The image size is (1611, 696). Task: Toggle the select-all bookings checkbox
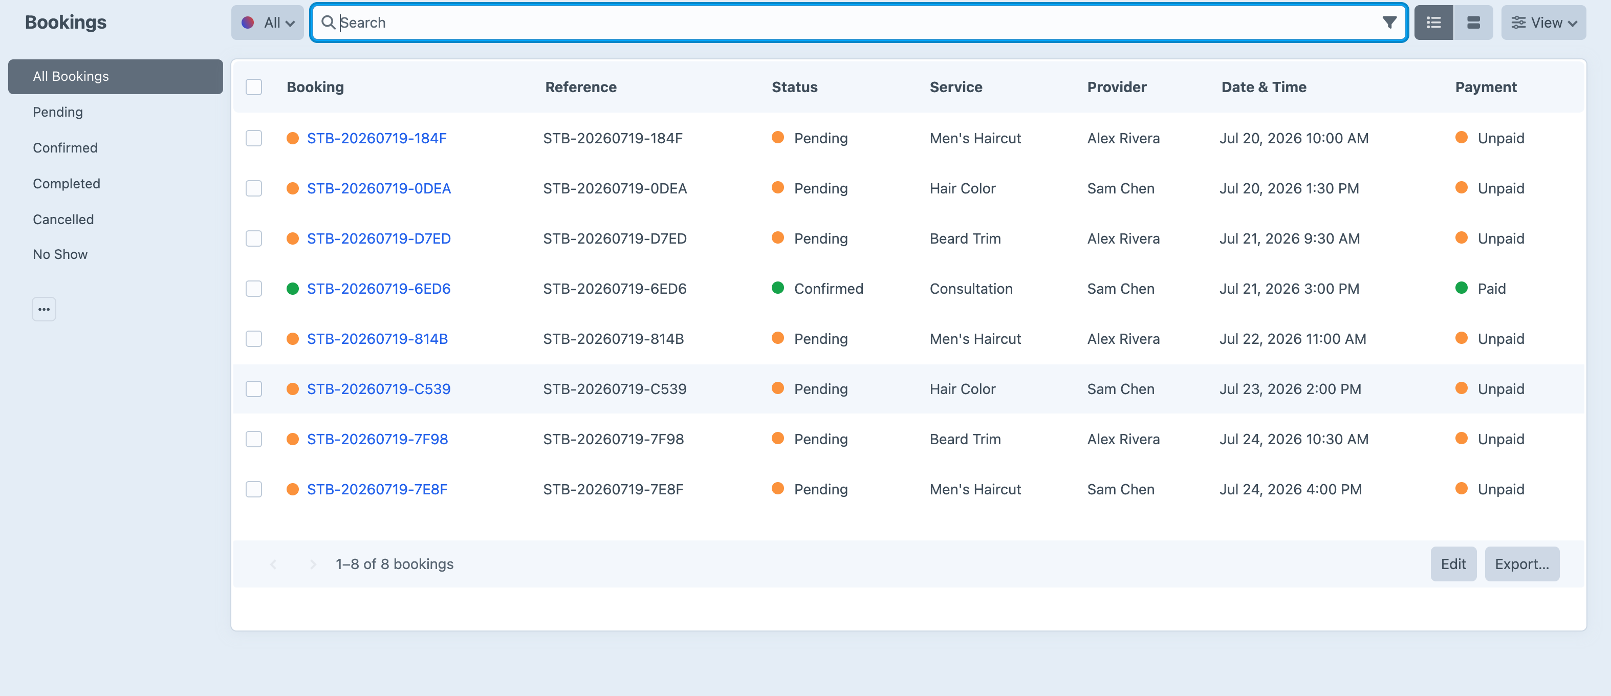click(x=254, y=87)
